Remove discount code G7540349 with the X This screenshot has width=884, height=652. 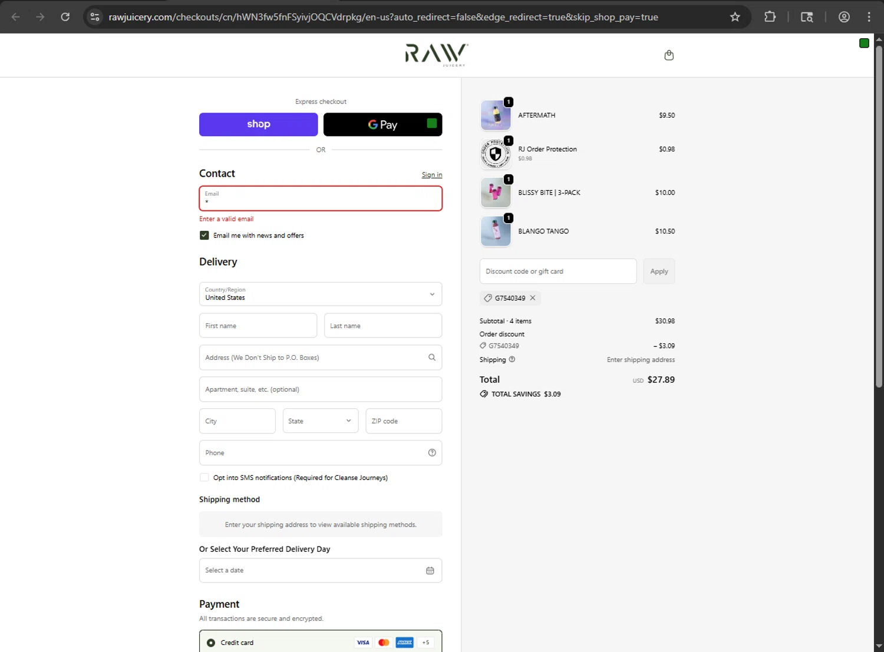tap(533, 298)
